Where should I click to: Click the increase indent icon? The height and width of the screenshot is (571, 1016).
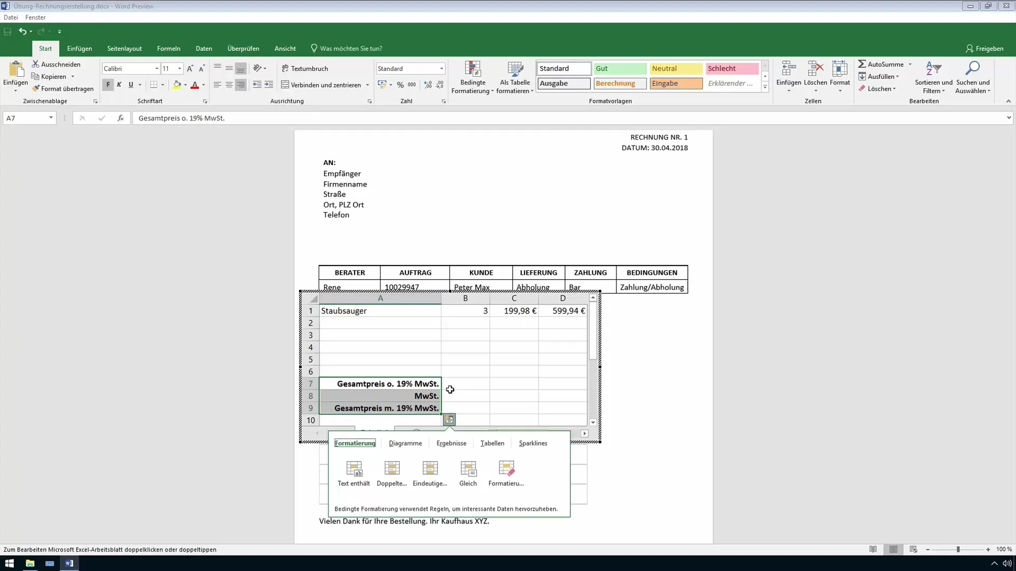[x=269, y=85]
